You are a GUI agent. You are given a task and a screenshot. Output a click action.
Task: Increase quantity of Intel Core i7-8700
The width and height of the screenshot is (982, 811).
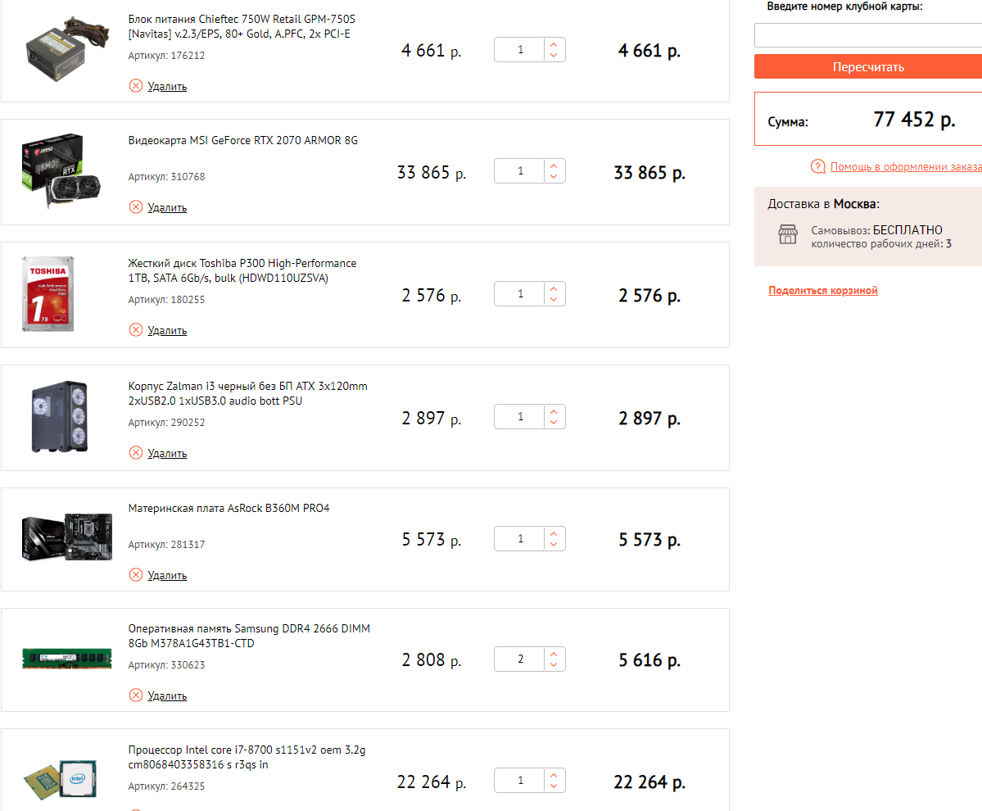coord(554,775)
